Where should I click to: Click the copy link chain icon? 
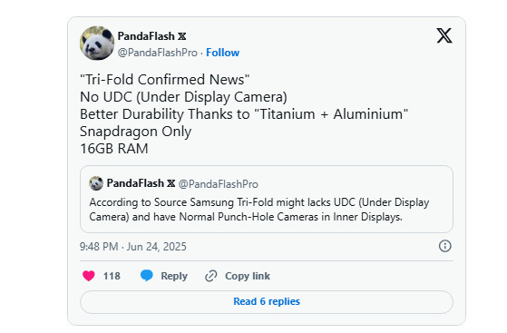pyautogui.click(x=210, y=276)
